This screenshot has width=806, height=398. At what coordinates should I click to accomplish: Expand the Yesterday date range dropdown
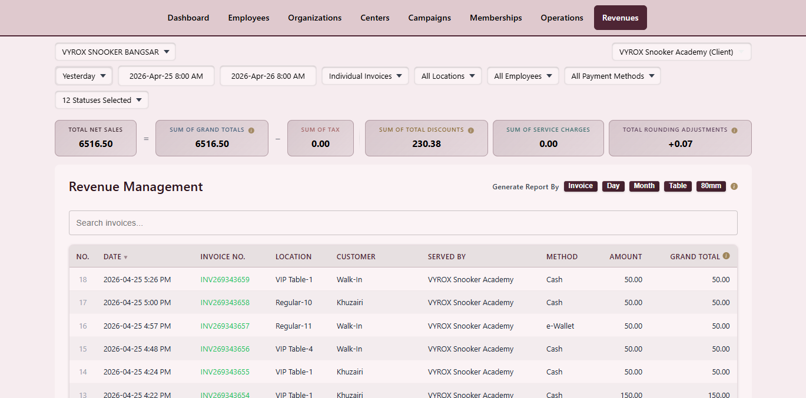click(x=84, y=76)
